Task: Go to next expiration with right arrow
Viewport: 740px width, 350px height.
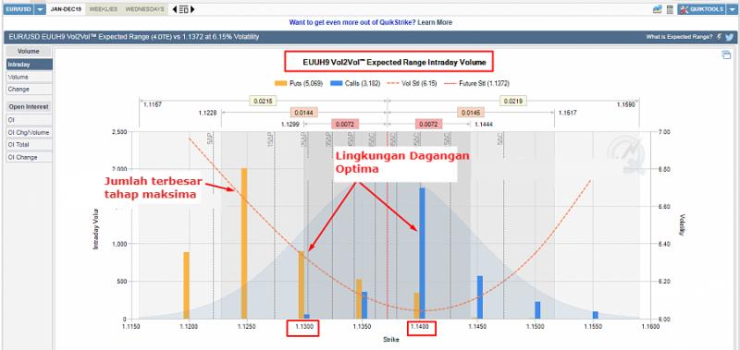Action: pos(192,9)
